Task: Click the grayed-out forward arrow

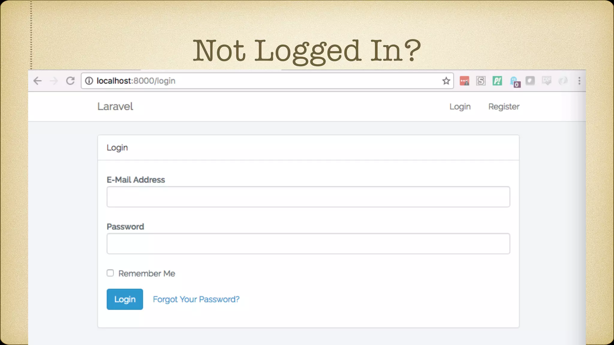Action: (x=54, y=81)
